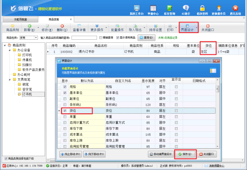Click the 货位 column header
The width and height of the screenshot is (247, 170).
coord(208,46)
